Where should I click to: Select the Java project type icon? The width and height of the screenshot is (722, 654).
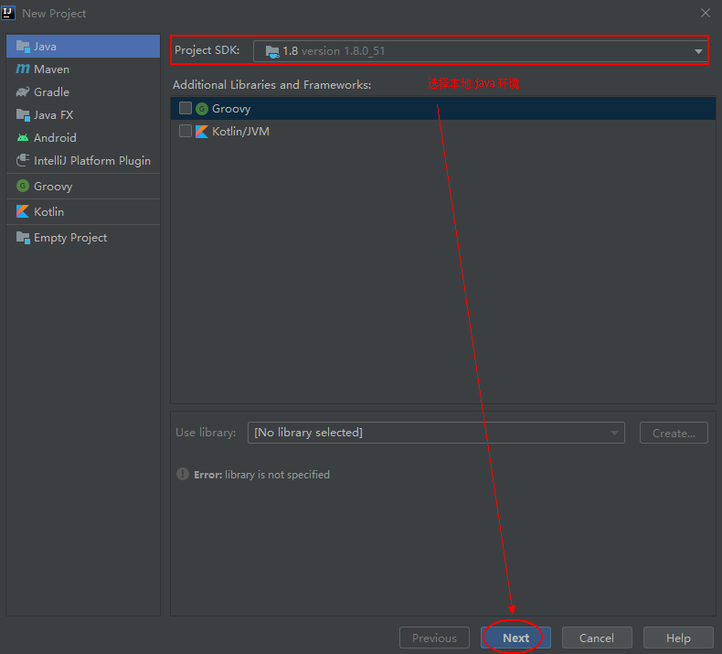pos(23,46)
